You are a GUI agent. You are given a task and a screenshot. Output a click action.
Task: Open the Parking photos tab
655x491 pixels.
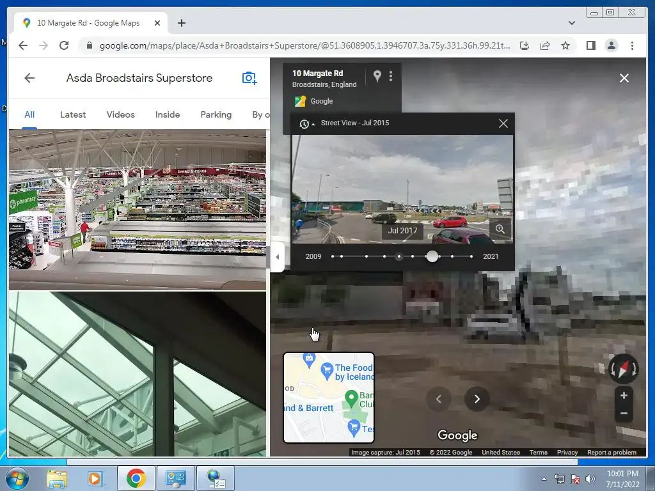click(216, 115)
